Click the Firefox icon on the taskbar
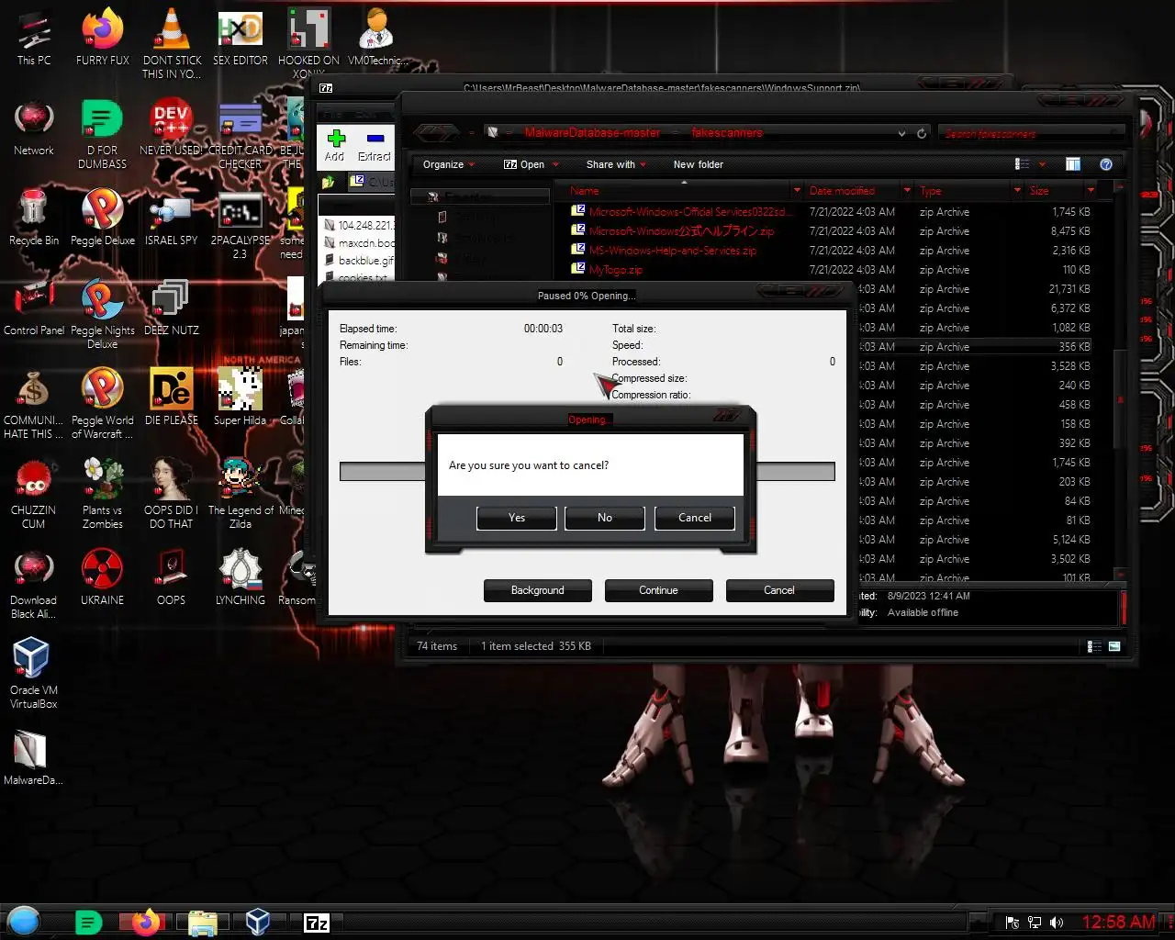1175x940 pixels. (145, 922)
